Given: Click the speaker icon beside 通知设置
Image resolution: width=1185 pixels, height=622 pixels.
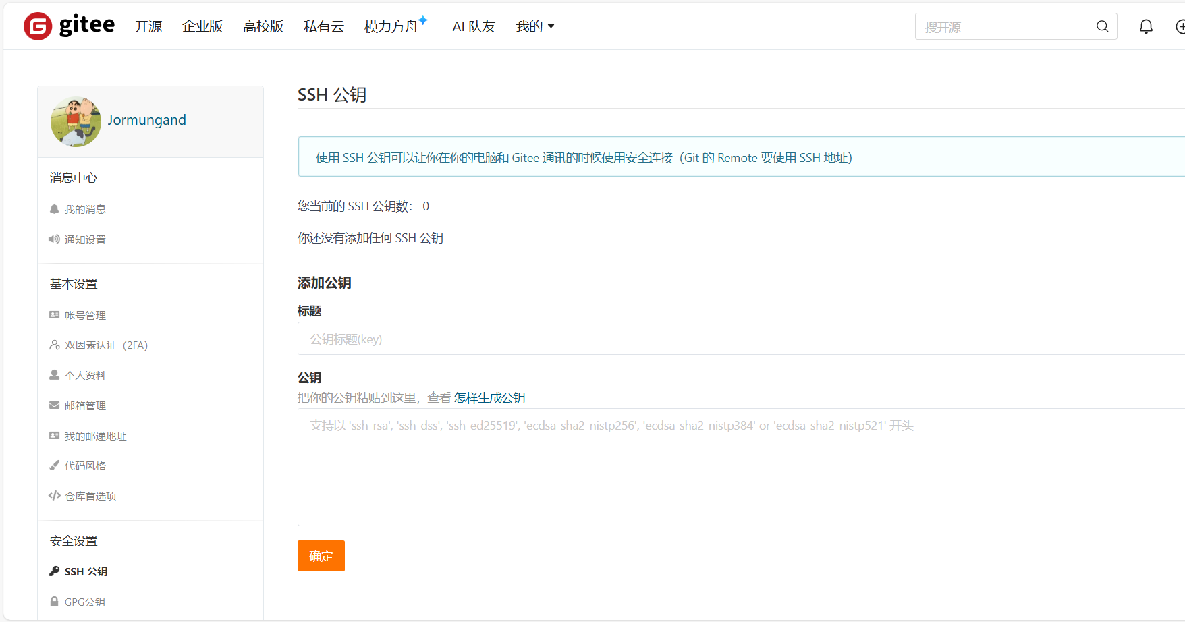Looking at the screenshot, I should tap(54, 239).
